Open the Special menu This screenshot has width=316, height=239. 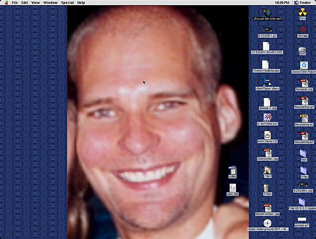(67, 3)
